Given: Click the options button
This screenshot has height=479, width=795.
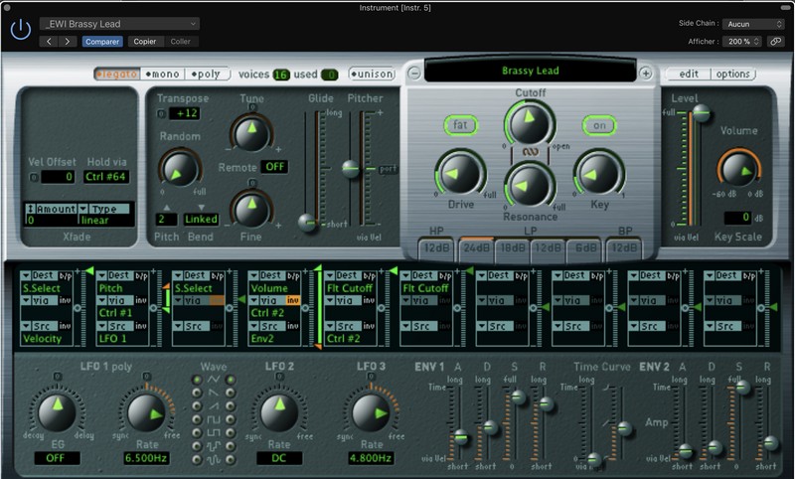Looking at the screenshot, I should pos(733,74).
